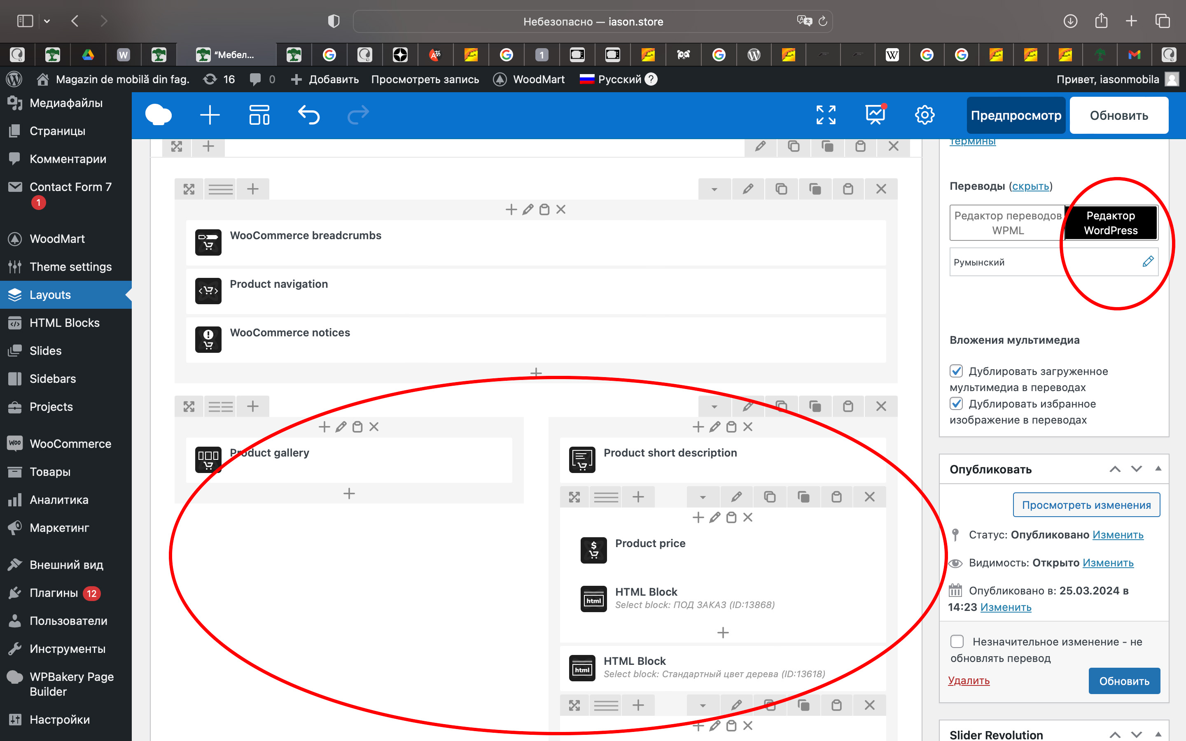Click WooCommerce breadcrumbs element icon
Screen dimensions: 1186x741
tap(208, 242)
